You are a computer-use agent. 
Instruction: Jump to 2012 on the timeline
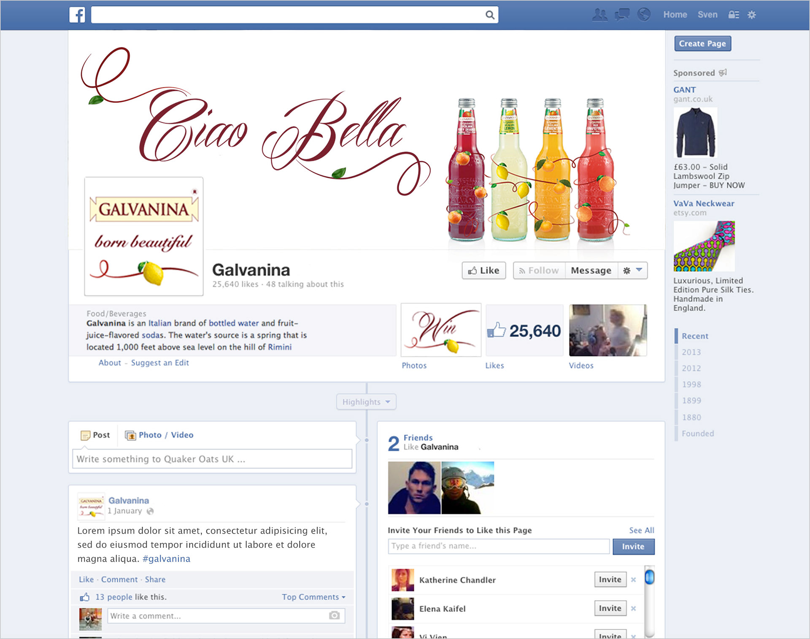coord(691,368)
